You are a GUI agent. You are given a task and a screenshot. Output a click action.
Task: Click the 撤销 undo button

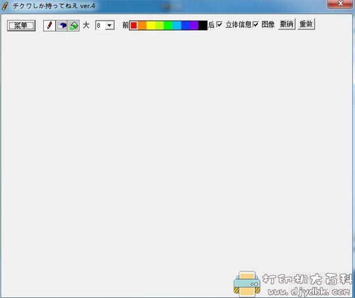(x=287, y=24)
